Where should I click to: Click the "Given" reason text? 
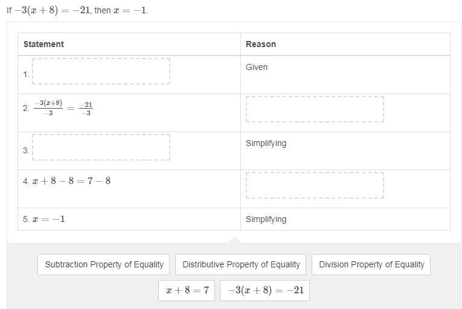(257, 67)
